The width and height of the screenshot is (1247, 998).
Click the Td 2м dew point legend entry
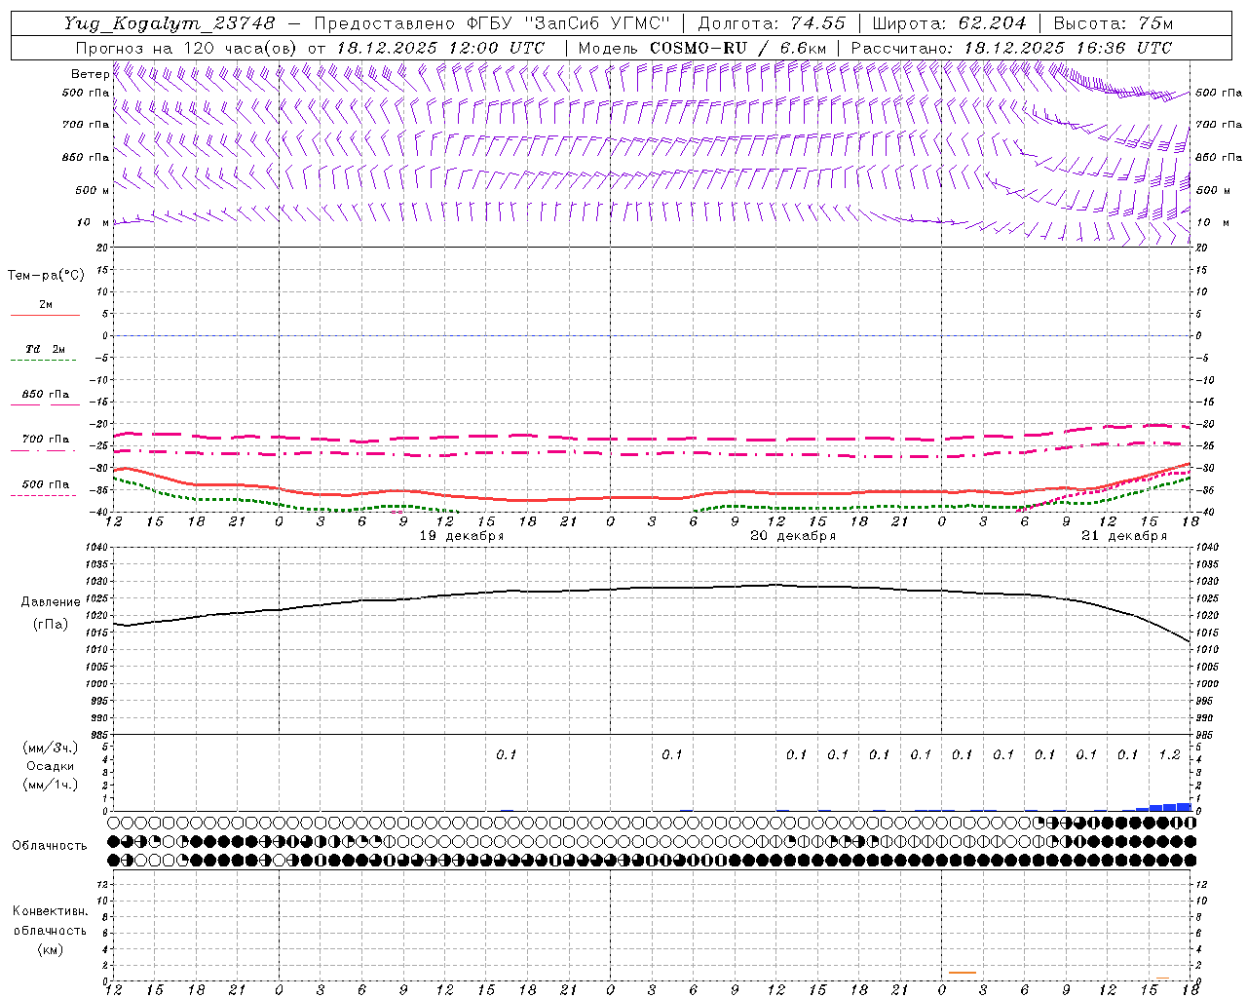[45, 349]
